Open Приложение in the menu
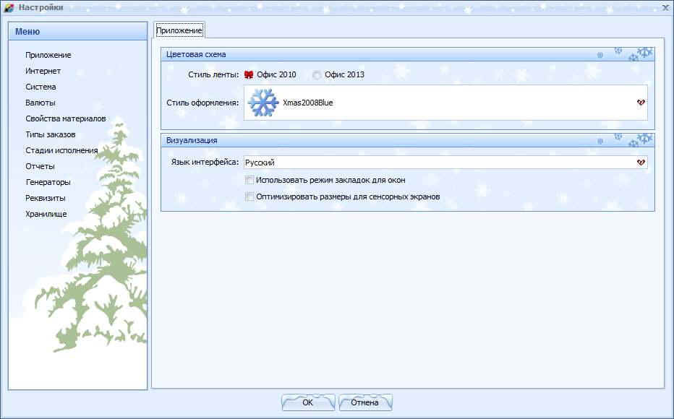 [x=48, y=55]
